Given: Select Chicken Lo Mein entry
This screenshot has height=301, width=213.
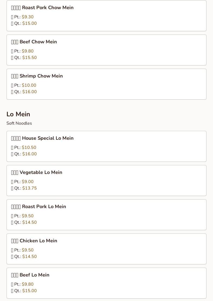Looking at the screenshot, I should pos(106,249).
